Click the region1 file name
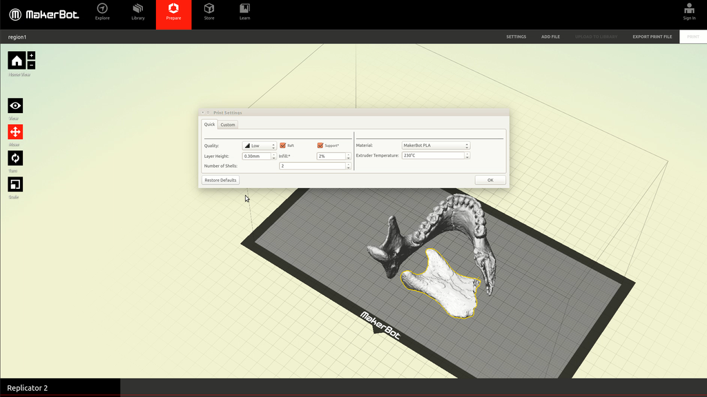Screen dimensions: 707x397 [x=17, y=37]
